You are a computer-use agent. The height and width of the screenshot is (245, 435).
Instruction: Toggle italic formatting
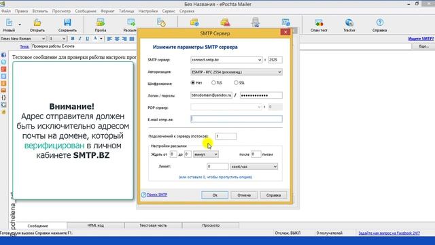pos(80,39)
